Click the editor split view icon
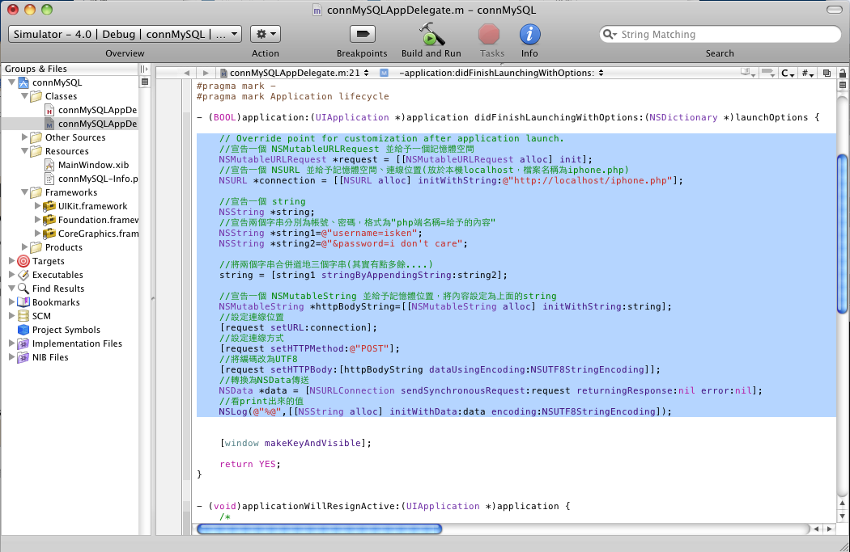The height and width of the screenshot is (552, 850). tap(843, 85)
